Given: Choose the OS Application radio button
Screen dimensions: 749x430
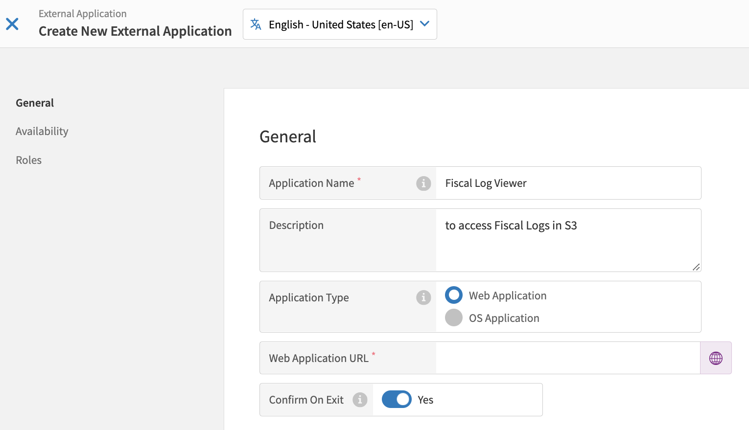Looking at the screenshot, I should [454, 317].
